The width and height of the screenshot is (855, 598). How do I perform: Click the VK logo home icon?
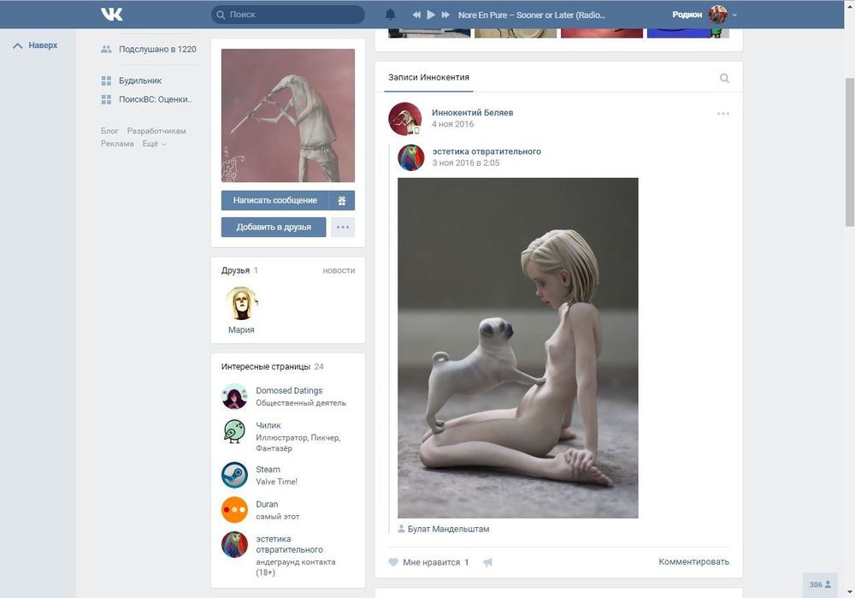pos(111,15)
